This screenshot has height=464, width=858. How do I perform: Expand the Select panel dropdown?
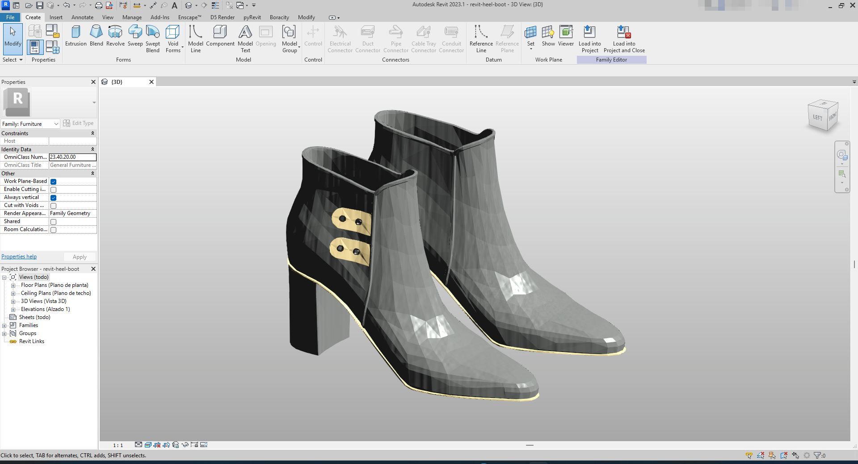point(13,60)
